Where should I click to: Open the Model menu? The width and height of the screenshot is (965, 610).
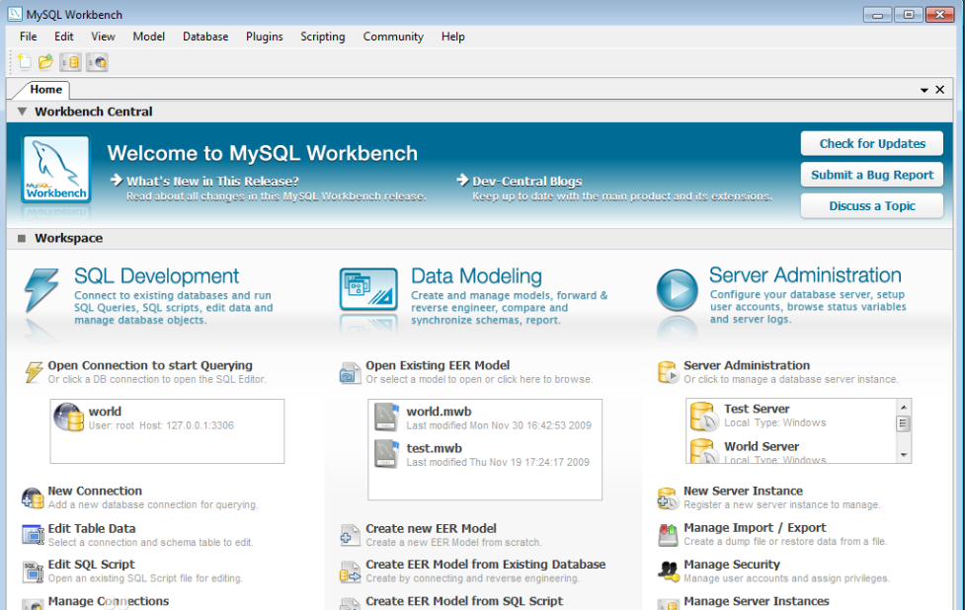point(149,37)
